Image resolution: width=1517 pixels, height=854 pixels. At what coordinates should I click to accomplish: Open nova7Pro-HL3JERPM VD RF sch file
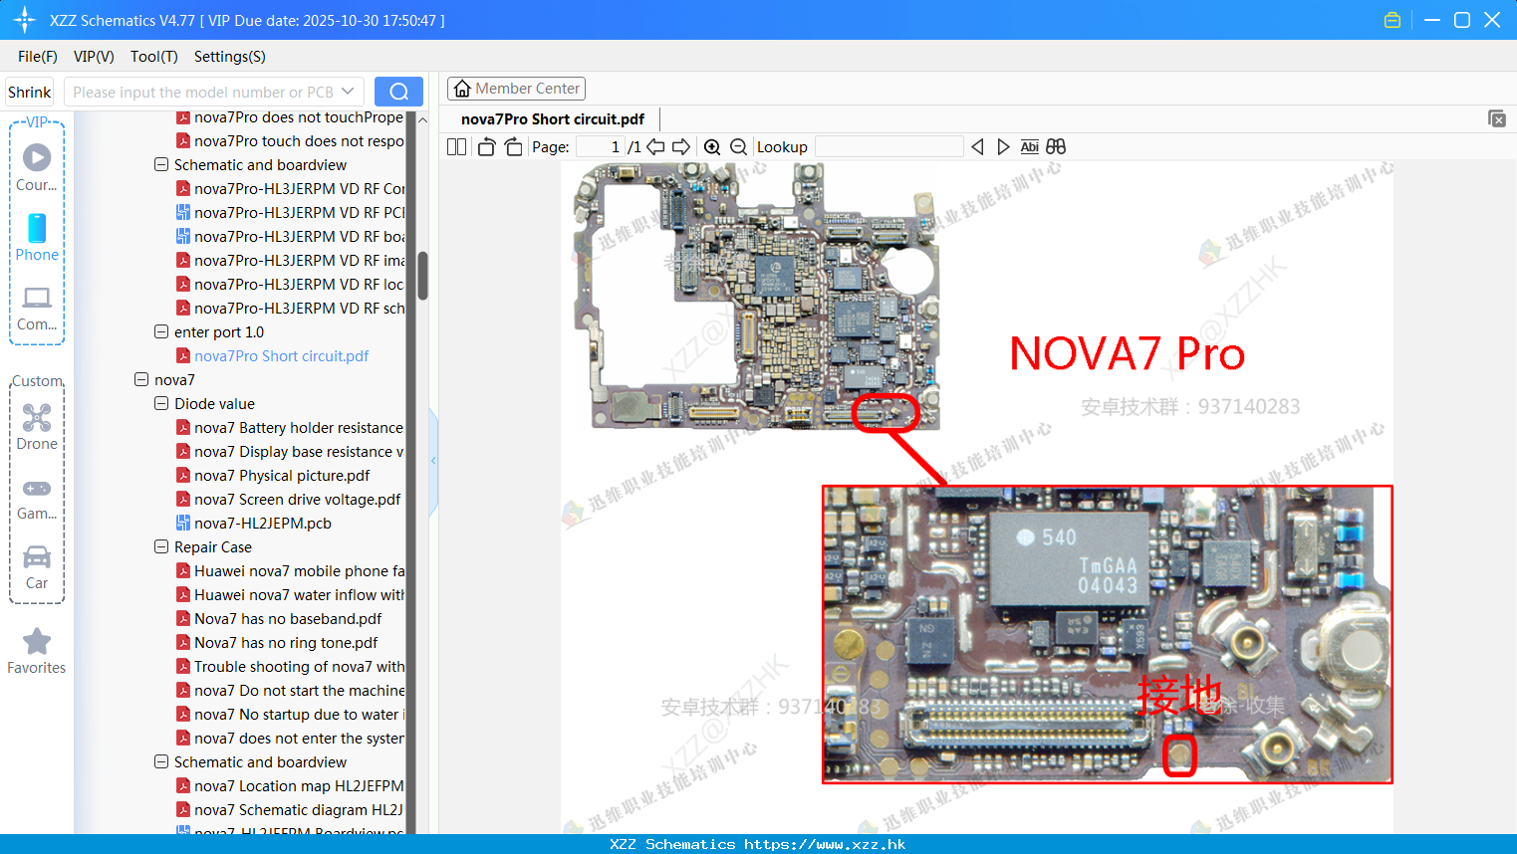tap(290, 309)
